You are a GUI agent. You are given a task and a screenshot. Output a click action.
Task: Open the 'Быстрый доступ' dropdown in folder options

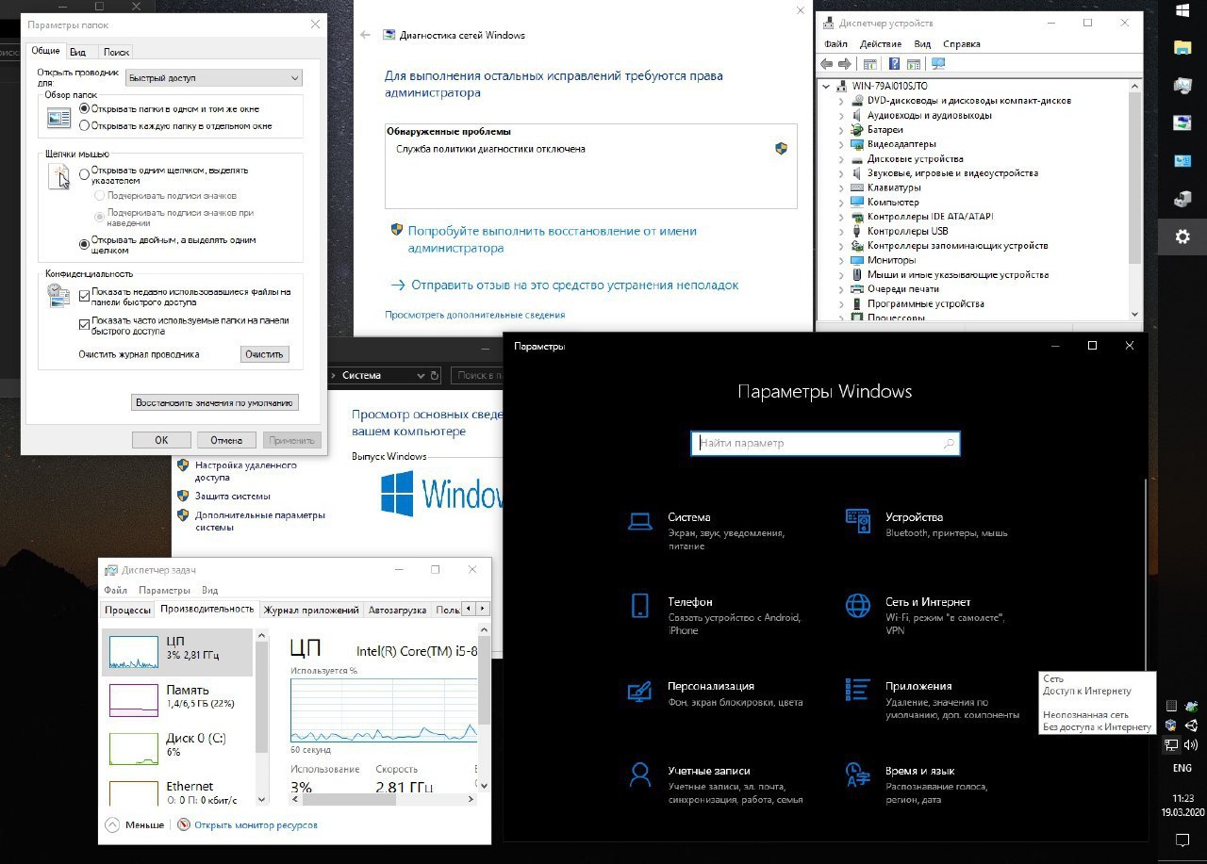[214, 78]
